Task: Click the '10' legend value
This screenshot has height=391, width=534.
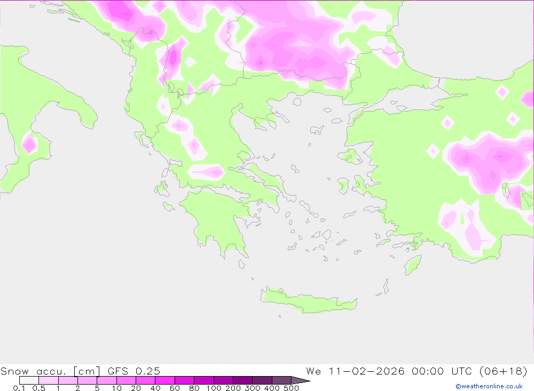Action: (117, 388)
